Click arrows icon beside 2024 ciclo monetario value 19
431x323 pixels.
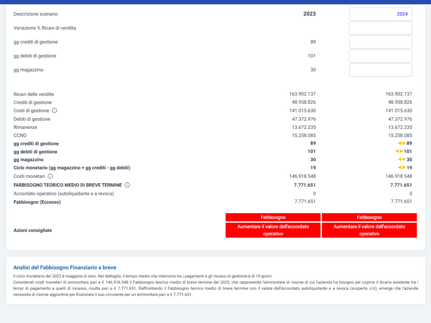click(402, 168)
